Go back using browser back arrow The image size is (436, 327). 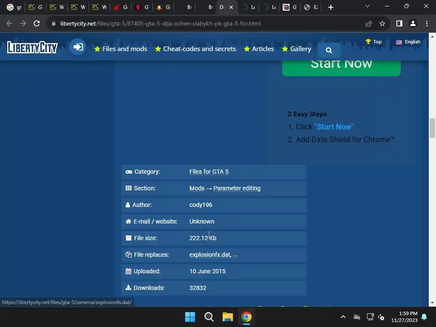pos(9,24)
